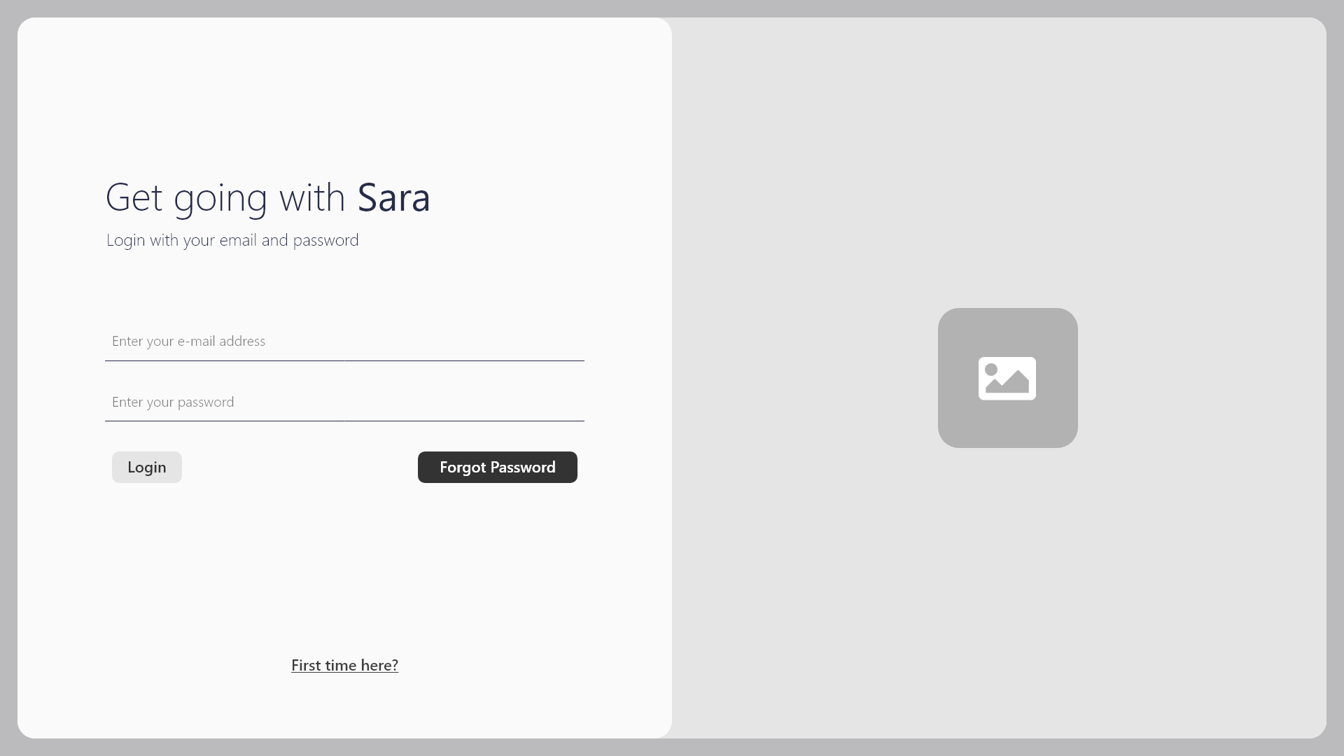Click the white picture placeholder icon
The height and width of the screenshot is (756, 1344).
(x=1007, y=379)
